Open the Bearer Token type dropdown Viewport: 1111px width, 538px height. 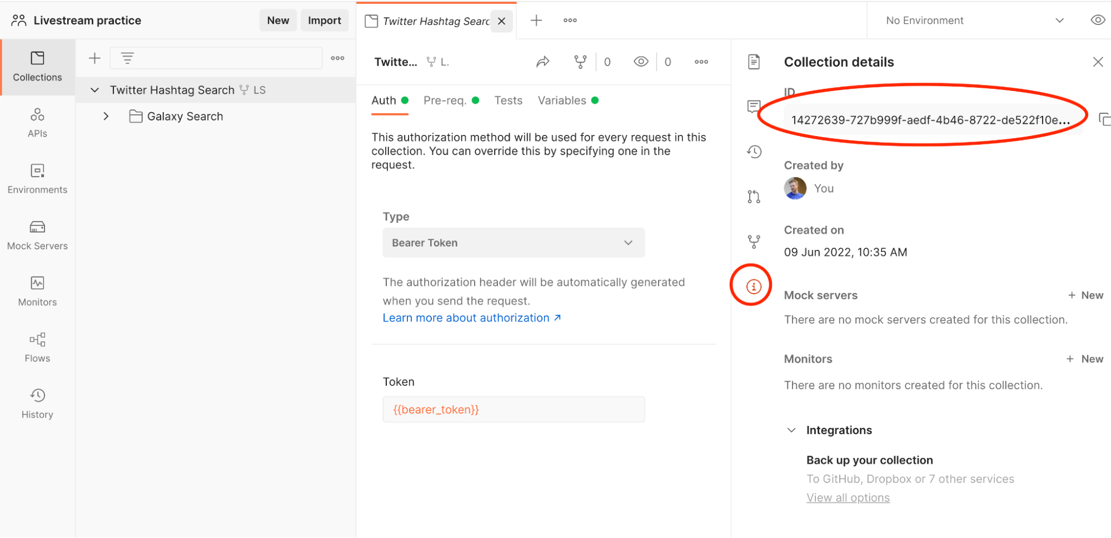[x=514, y=243]
